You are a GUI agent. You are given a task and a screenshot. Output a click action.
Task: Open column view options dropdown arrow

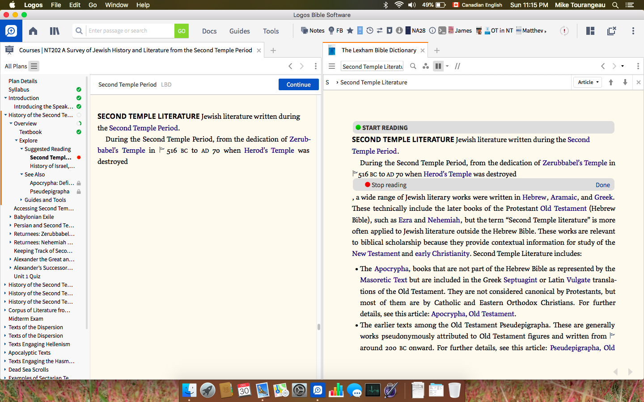(447, 66)
